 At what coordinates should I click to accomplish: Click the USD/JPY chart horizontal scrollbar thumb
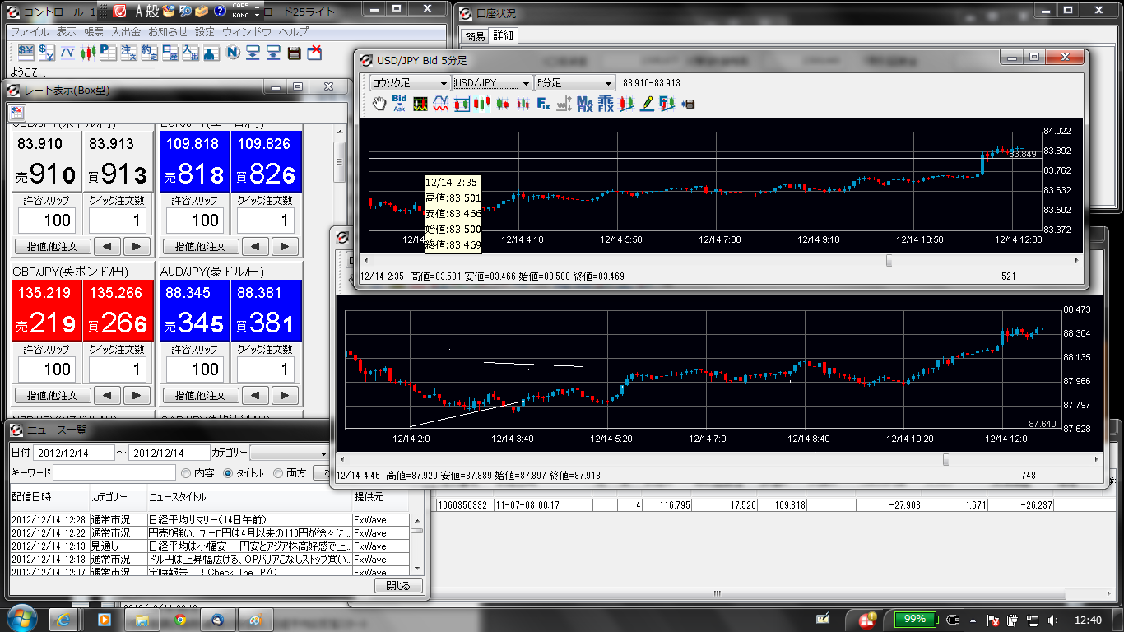tap(889, 260)
